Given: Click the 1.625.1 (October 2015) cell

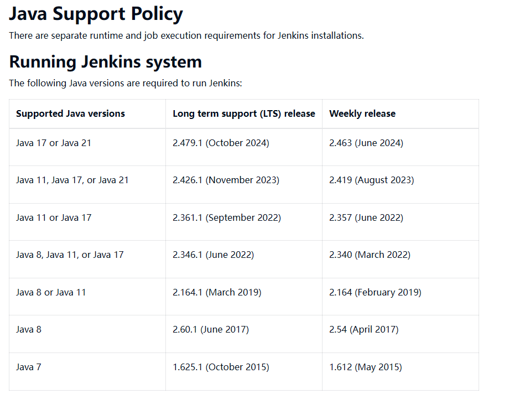Looking at the screenshot, I should pos(221,367).
